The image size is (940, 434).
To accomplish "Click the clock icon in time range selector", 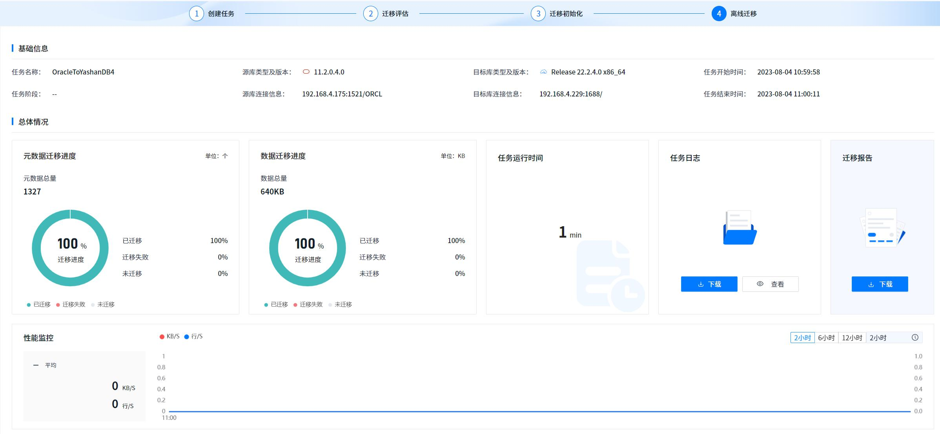I will [915, 338].
